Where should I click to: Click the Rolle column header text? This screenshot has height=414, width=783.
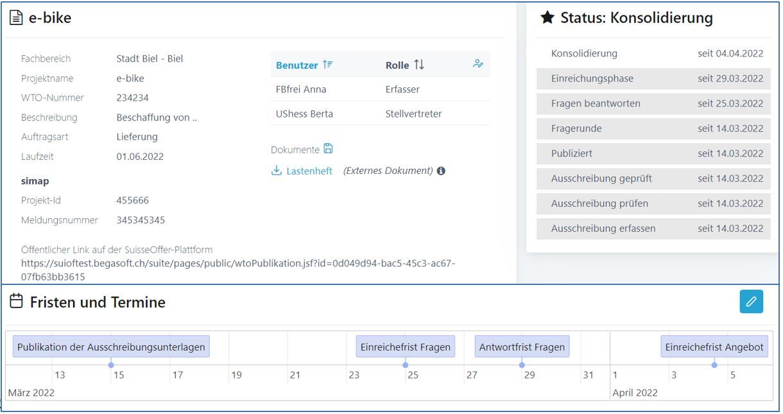pyautogui.click(x=397, y=65)
